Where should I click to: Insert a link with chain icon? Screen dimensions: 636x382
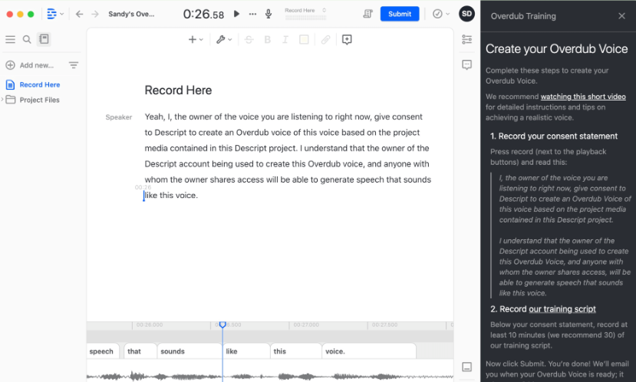[326, 39]
